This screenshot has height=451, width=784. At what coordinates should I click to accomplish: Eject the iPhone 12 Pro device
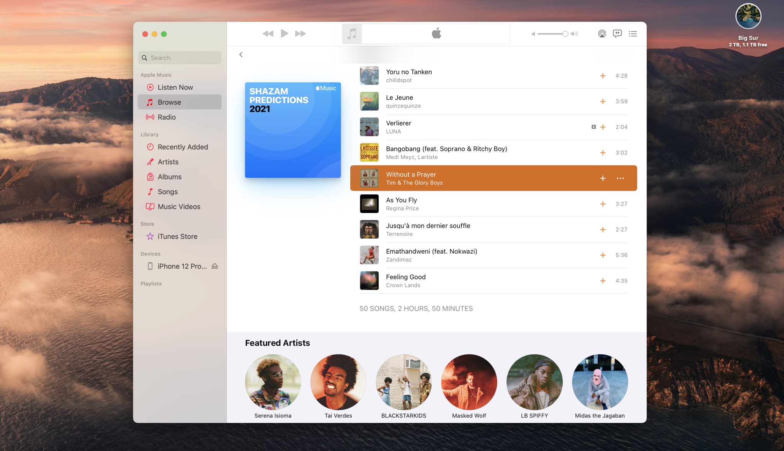click(215, 266)
